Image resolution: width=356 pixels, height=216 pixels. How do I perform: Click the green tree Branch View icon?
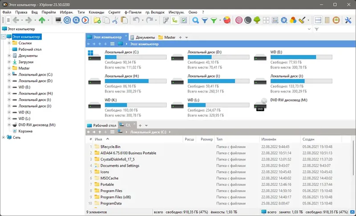click(x=257, y=20)
